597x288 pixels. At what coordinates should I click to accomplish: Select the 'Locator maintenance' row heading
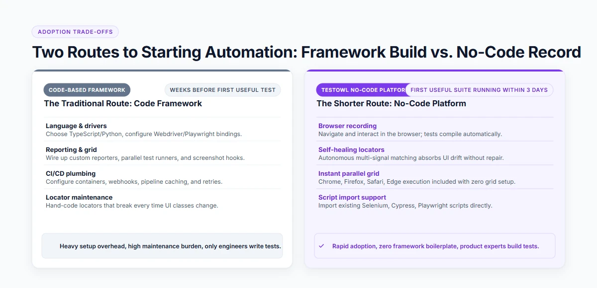79,197
